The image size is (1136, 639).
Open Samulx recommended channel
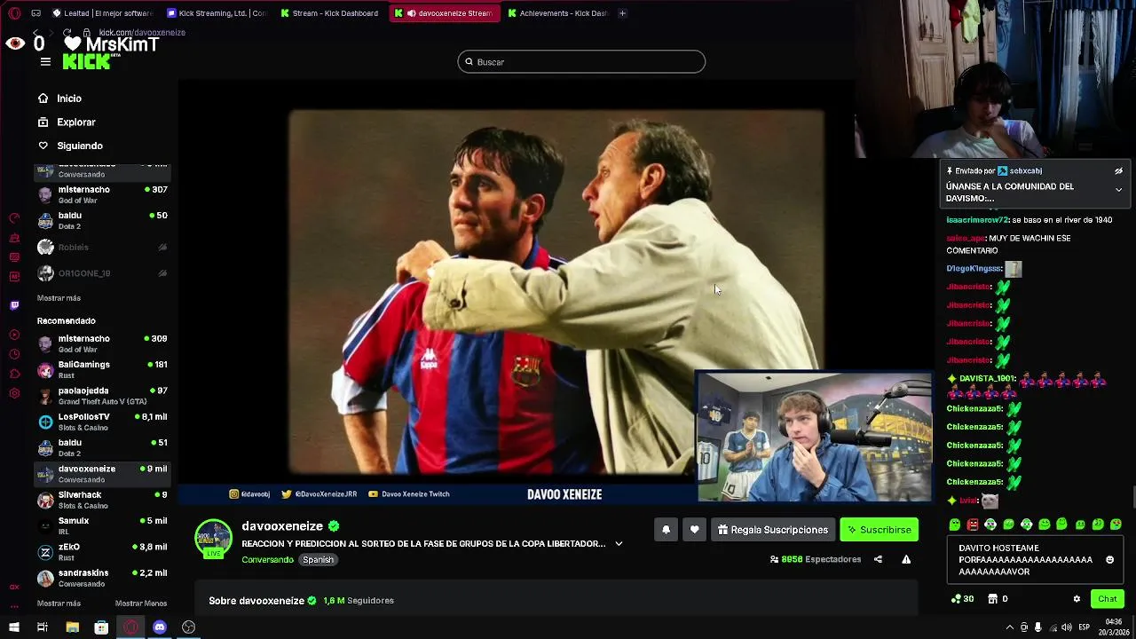tap(102, 525)
